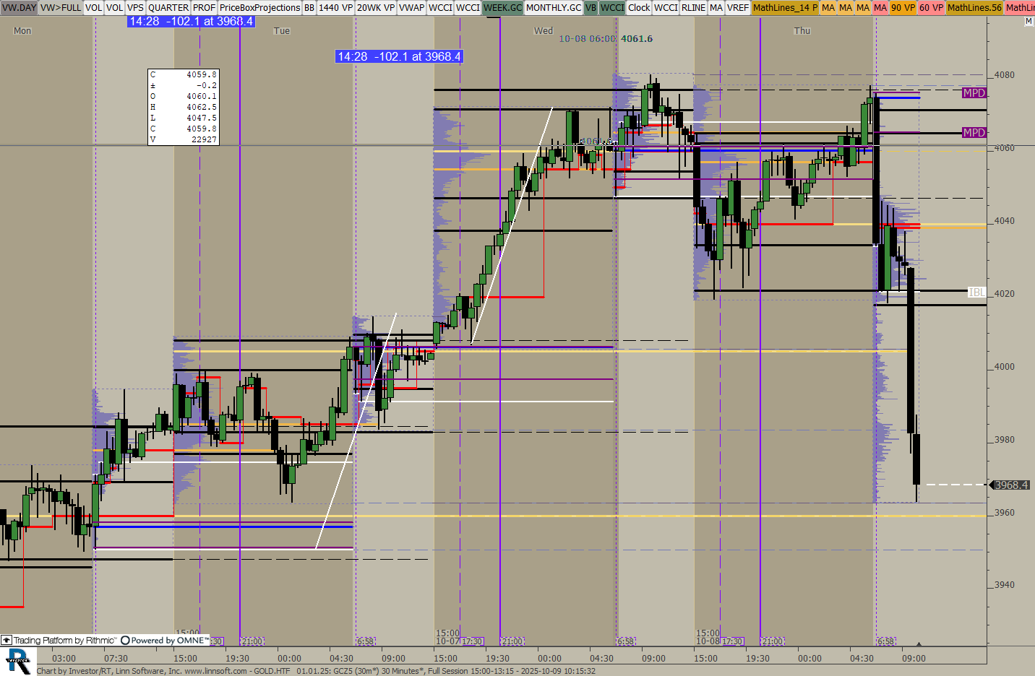Click the OMNE circle logo

pos(125,641)
